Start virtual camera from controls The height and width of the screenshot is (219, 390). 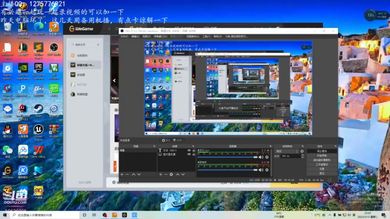coord(322,160)
